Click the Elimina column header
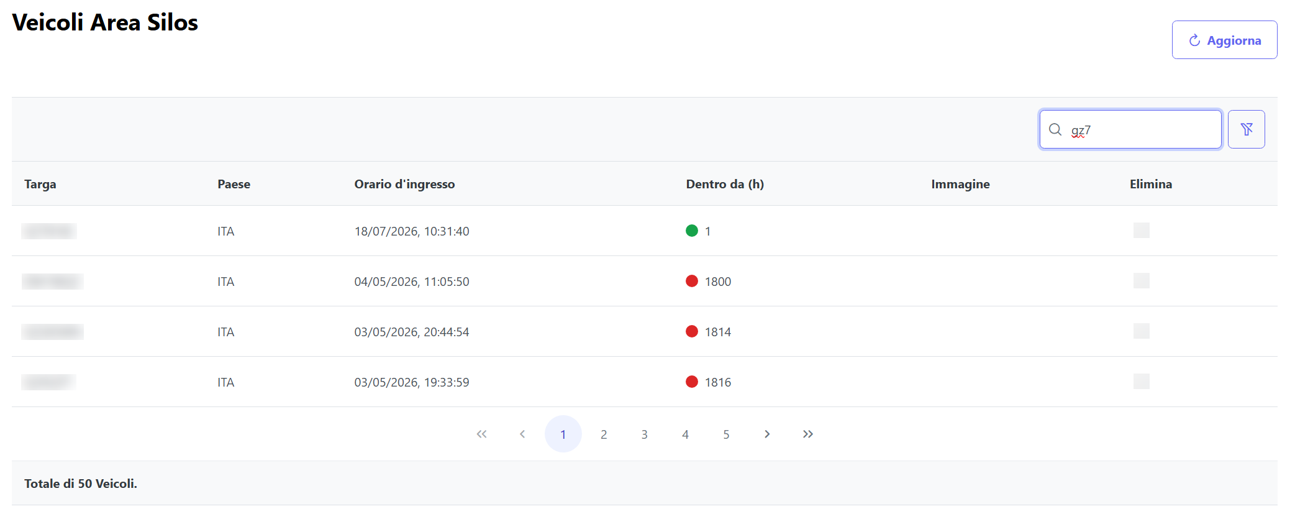The width and height of the screenshot is (1295, 514). coord(1151,184)
